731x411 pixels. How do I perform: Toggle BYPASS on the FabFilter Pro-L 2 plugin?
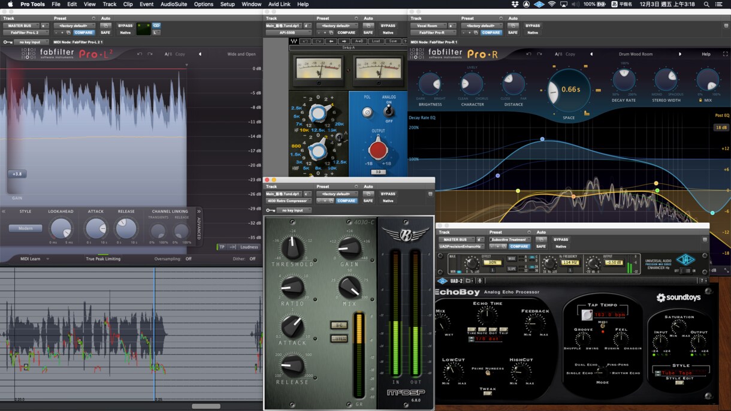click(125, 26)
